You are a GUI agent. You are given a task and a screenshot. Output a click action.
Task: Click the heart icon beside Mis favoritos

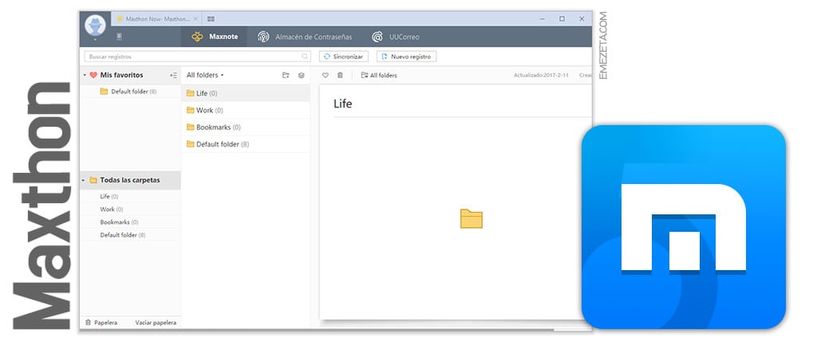point(93,75)
